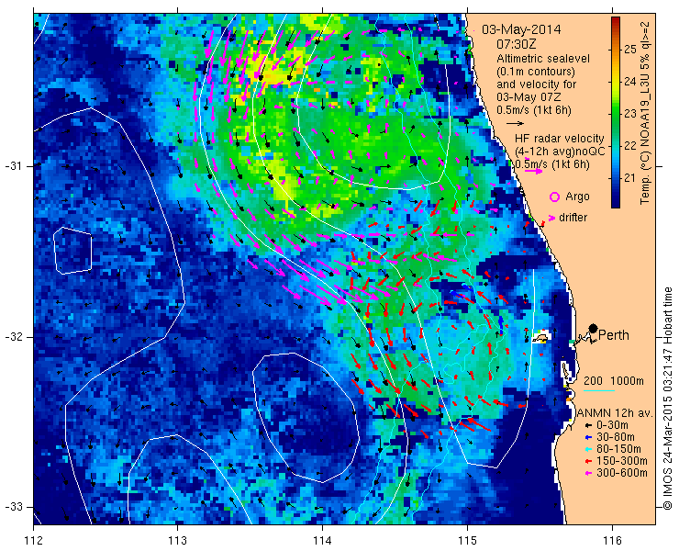Click the 'drifter' legend label
Viewport: 679px width, 551px height.
[x=573, y=218]
